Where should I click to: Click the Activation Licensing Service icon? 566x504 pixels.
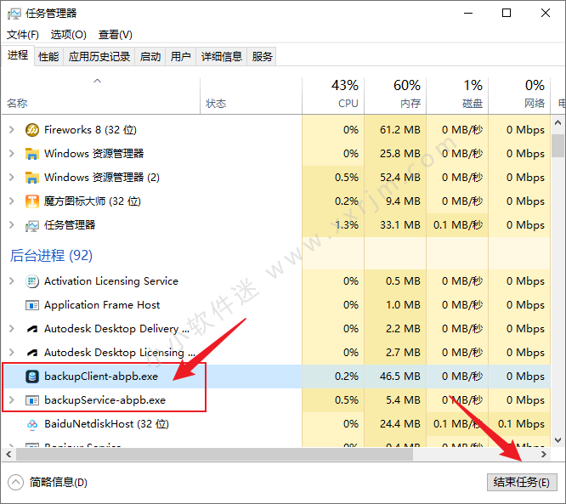[32, 281]
